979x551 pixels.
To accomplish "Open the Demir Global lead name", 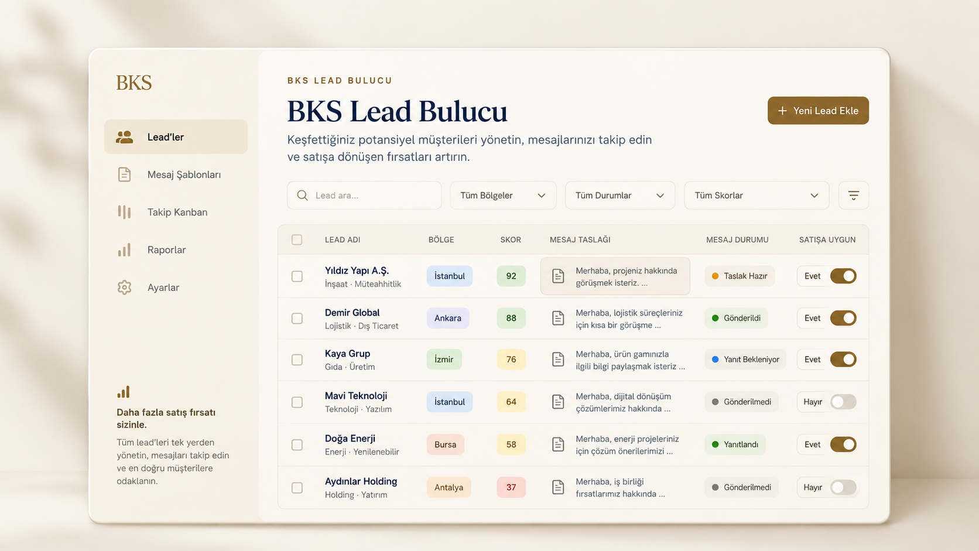I will click(352, 313).
